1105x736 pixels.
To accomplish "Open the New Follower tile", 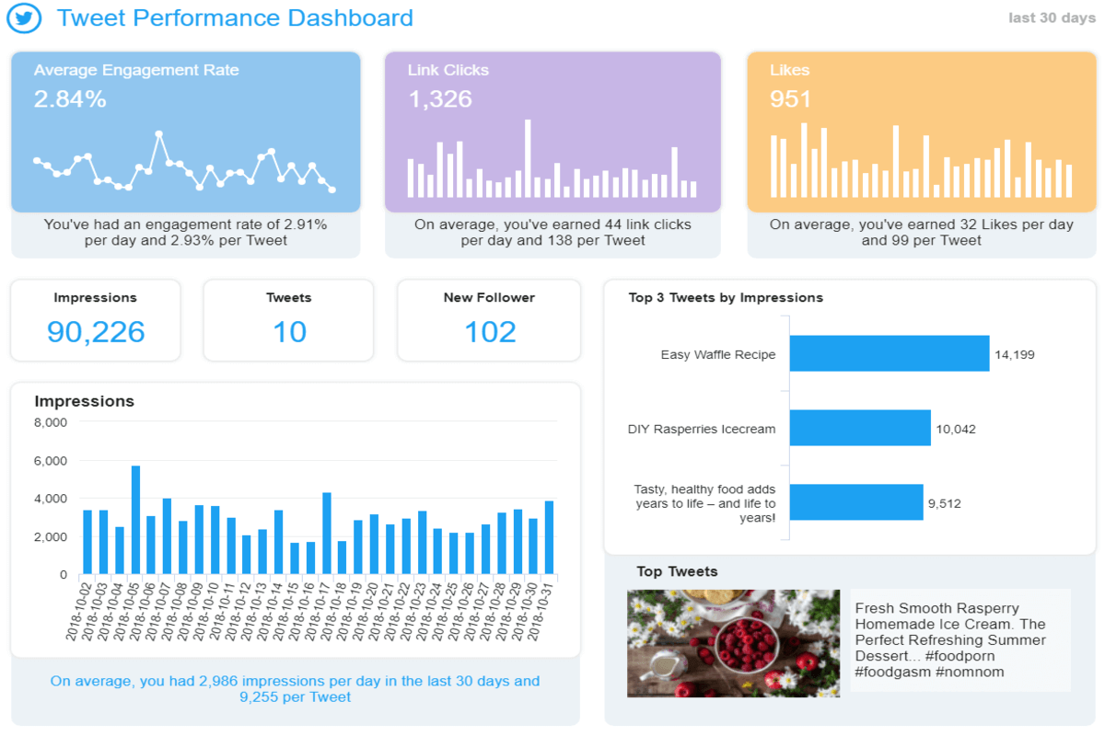I will coord(488,318).
